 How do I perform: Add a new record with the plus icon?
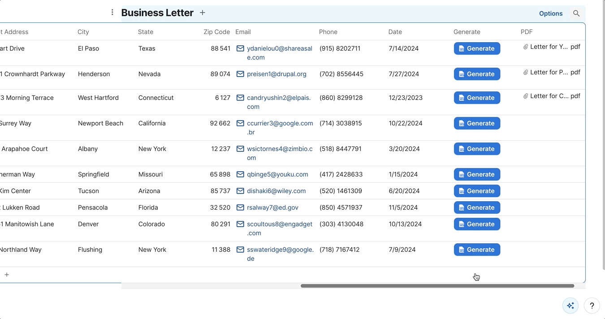click(7, 274)
